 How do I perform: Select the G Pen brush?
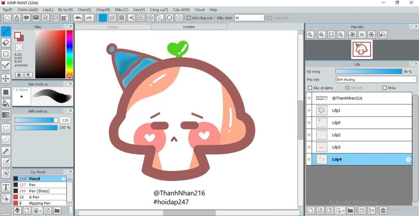[x=40, y=197]
